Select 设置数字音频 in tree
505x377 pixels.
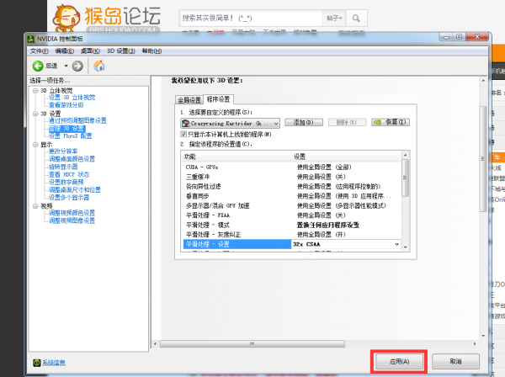66,183
